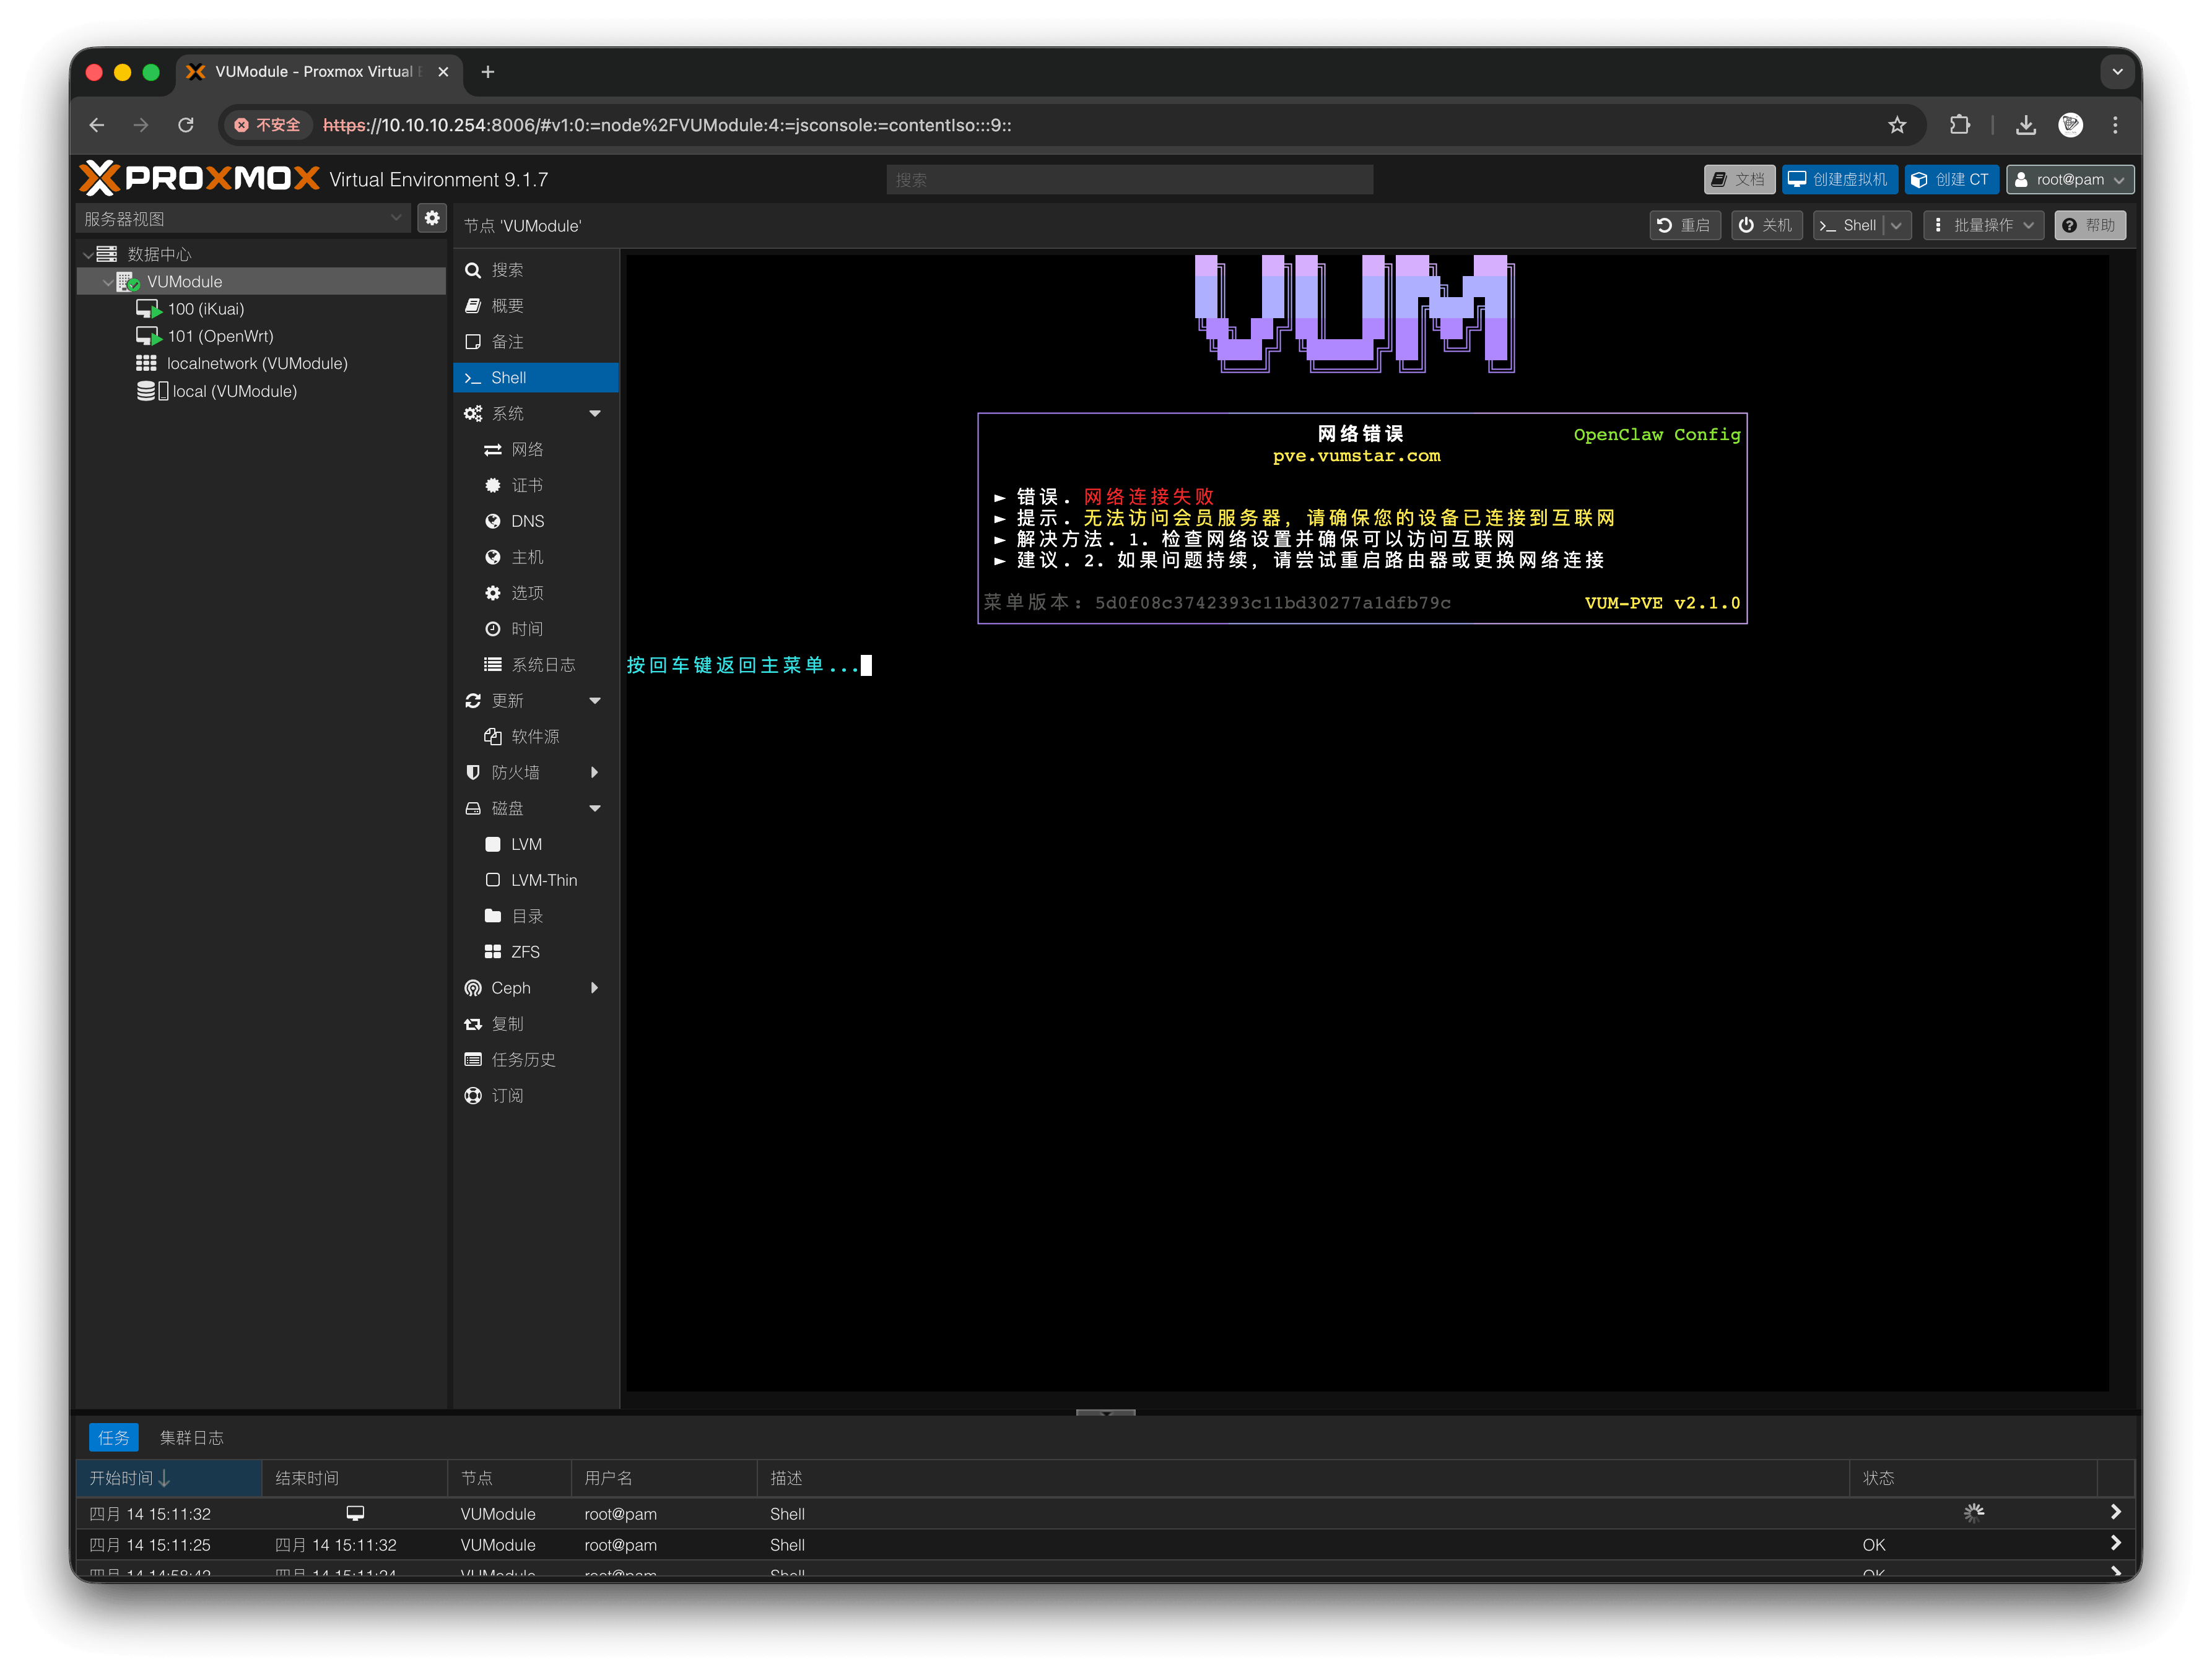Collapse the 磁盘 disks section
Image resolution: width=2212 pixels, height=1675 pixels.
(595, 810)
